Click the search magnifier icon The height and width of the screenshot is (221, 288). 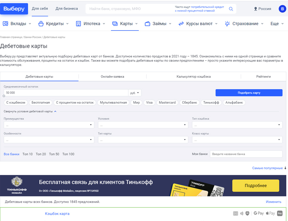click(231, 9)
